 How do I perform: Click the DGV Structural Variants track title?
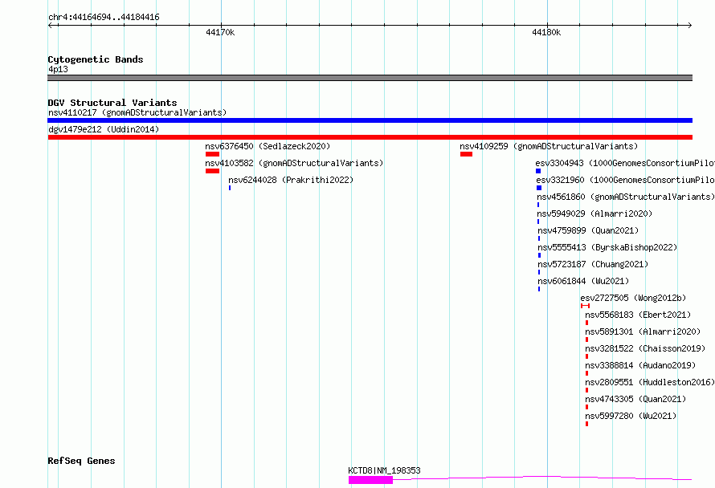click(x=112, y=103)
